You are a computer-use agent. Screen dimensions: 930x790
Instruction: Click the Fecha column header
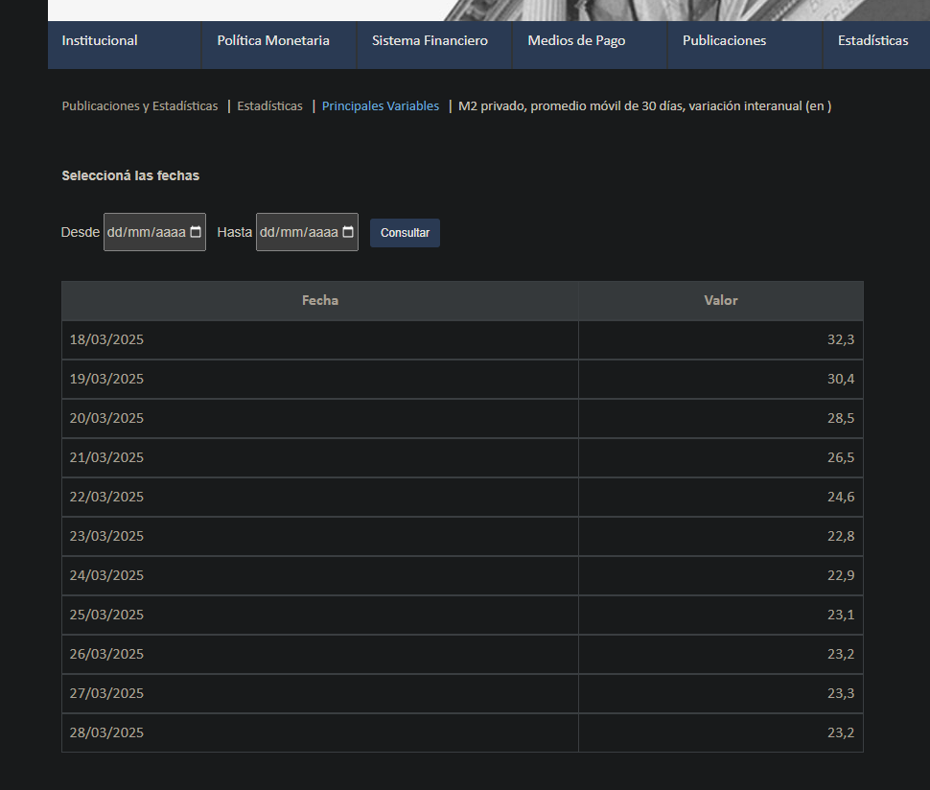point(320,301)
